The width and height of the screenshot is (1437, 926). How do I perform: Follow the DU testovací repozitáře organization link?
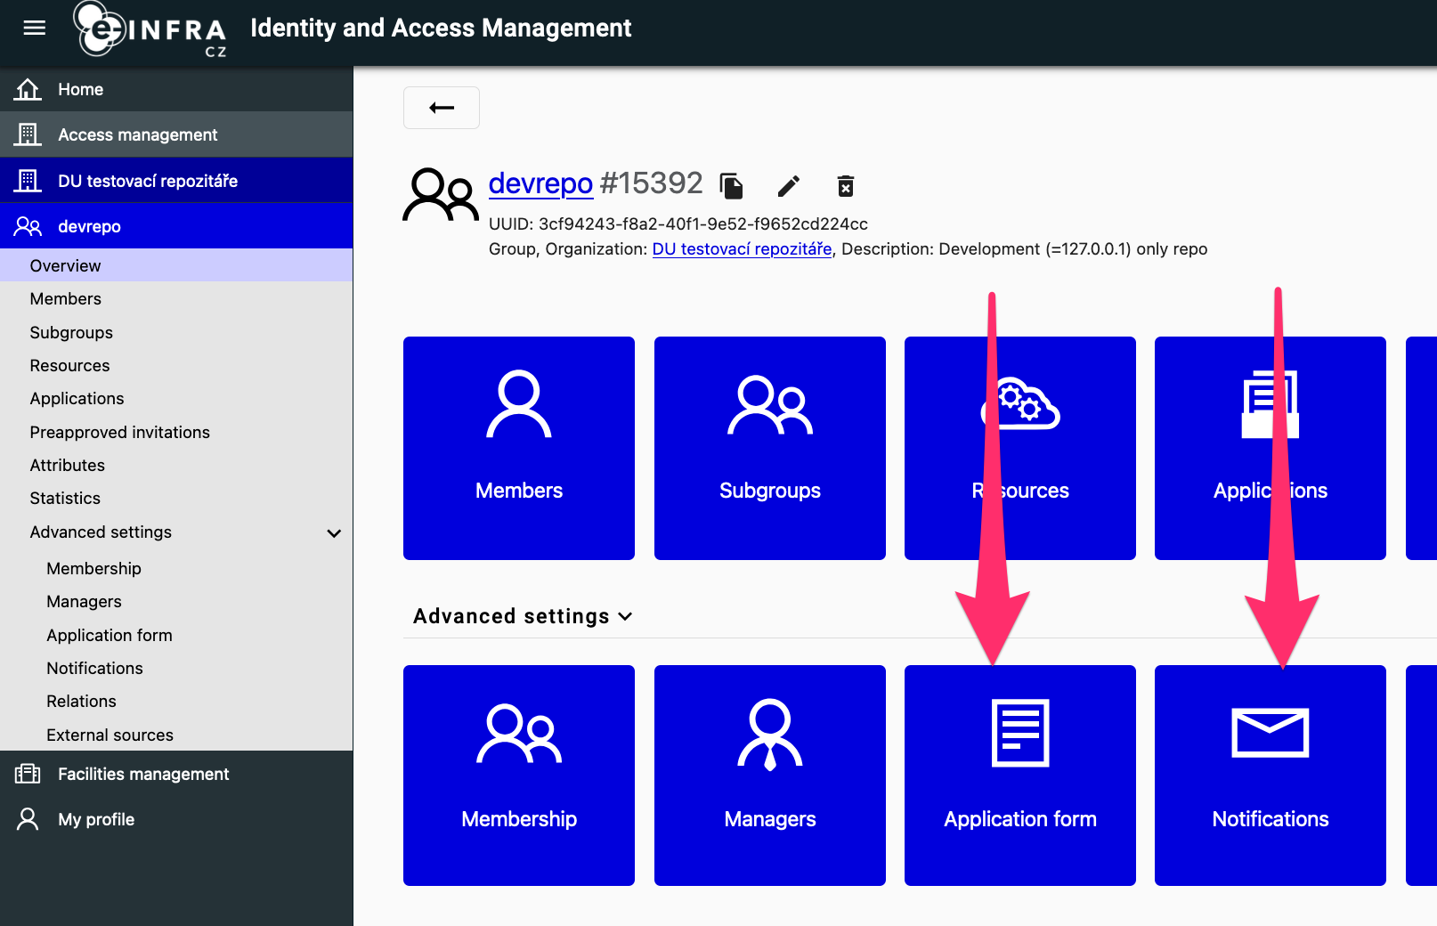pos(742,249)
